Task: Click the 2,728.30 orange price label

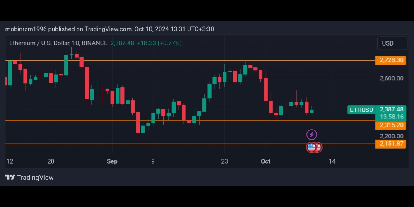Action: coord(391,60)
